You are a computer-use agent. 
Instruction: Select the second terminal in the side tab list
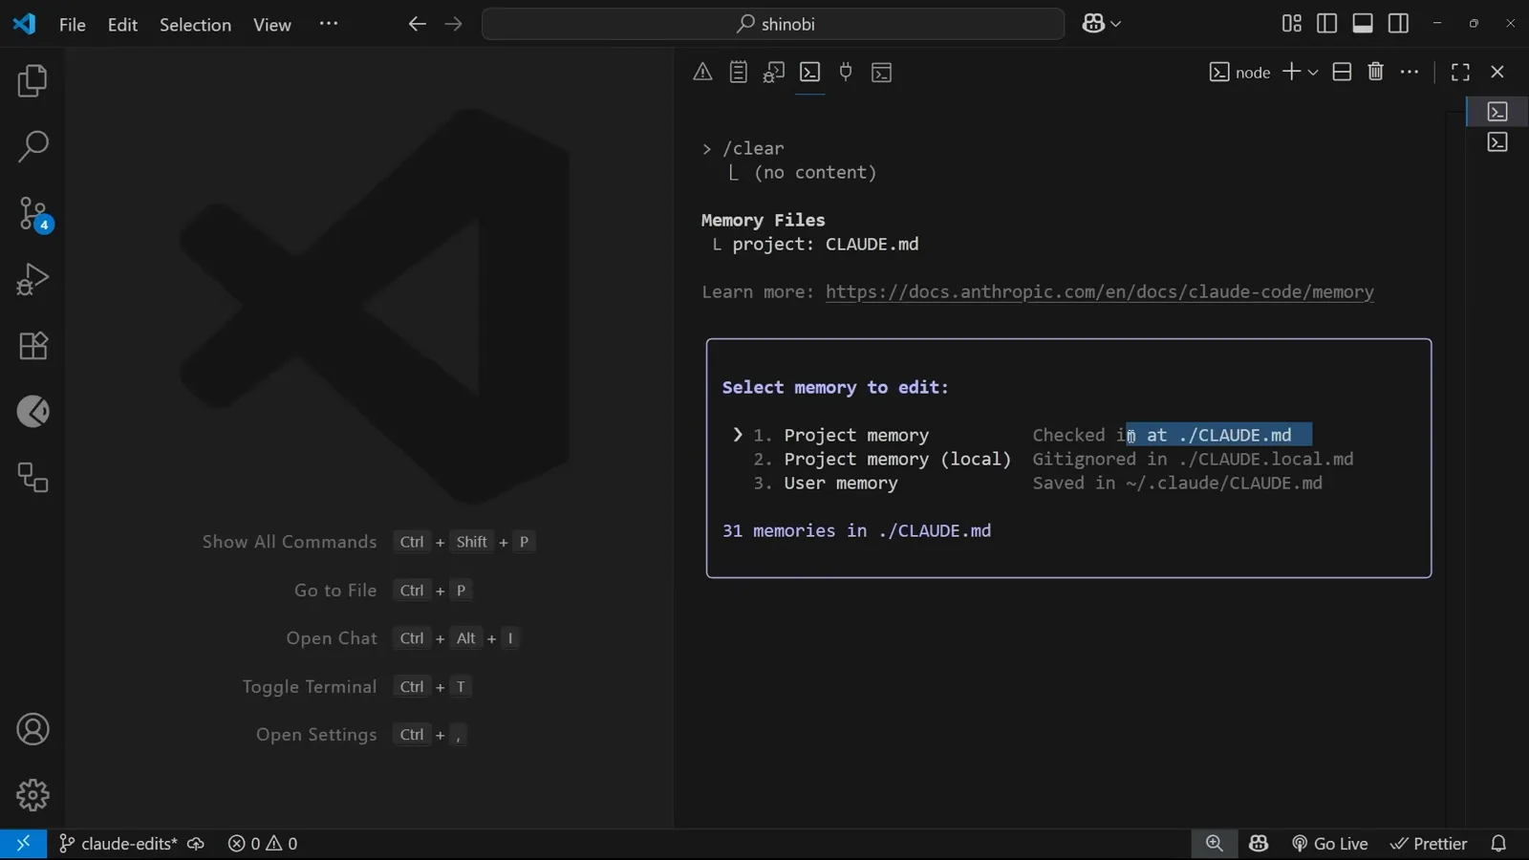1497,142
